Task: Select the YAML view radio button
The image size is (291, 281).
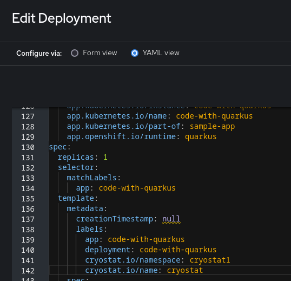Action: click(135, 53)
